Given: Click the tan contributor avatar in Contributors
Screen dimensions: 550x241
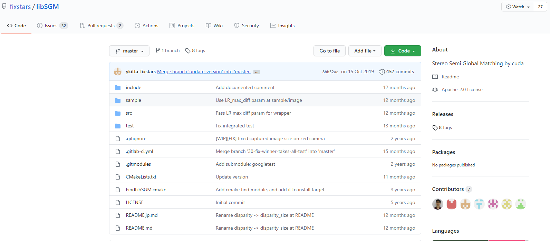Looking at the screenshot, I should point(465,204).
